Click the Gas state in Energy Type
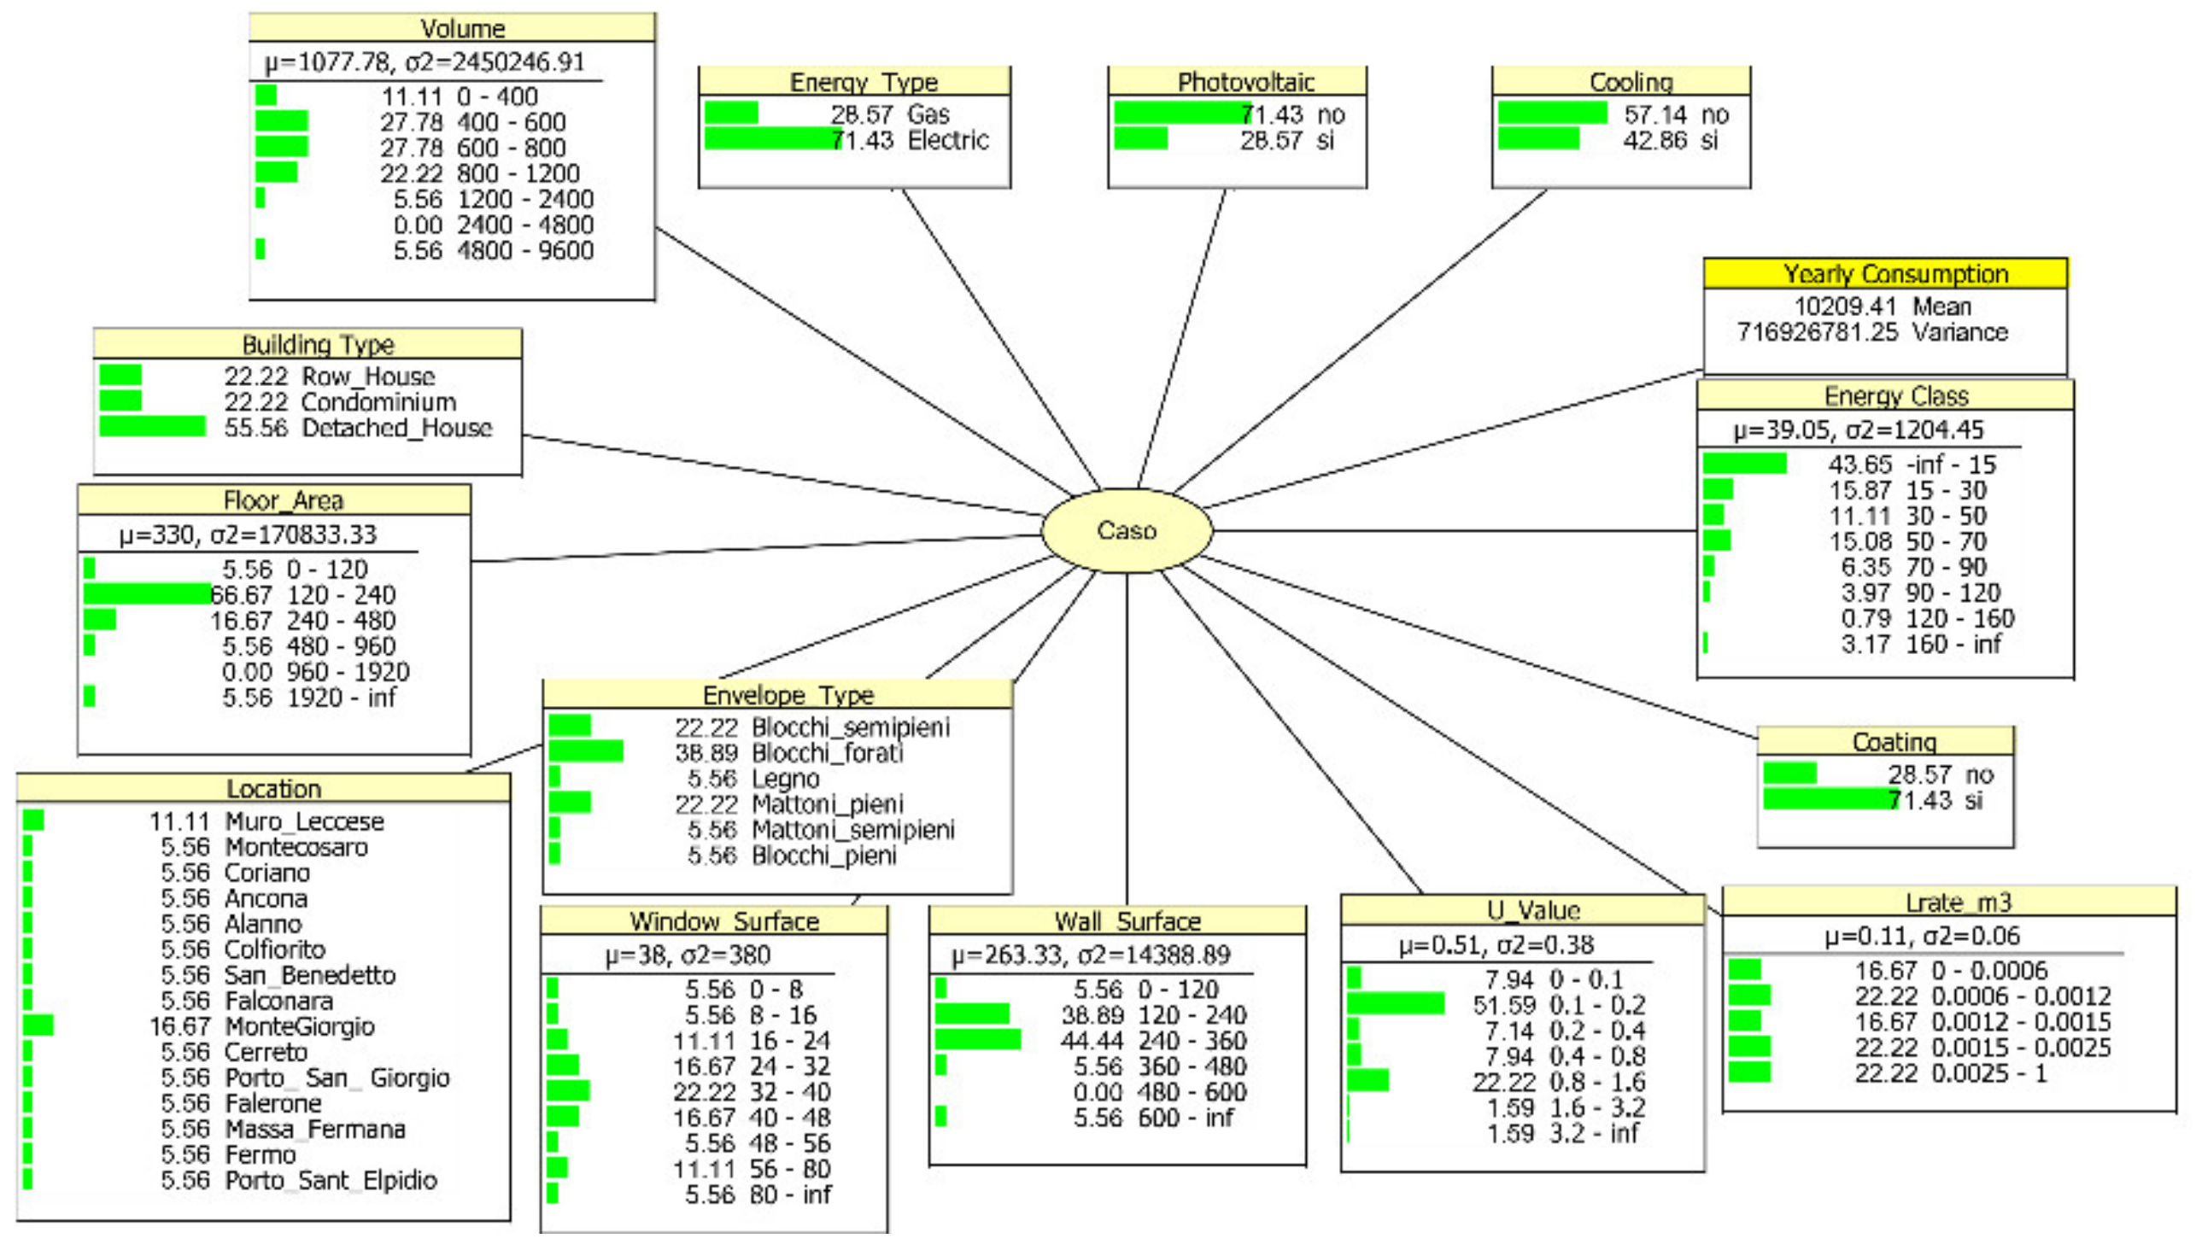This screenshot has height=1250, width=2196. click(x=928, y=114)
